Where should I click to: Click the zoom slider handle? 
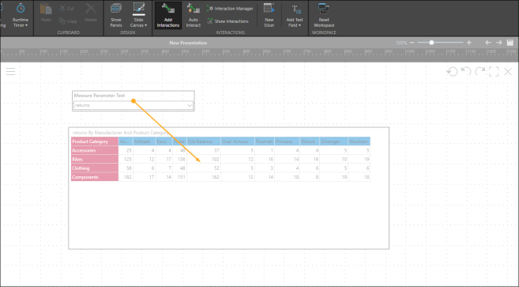click(431, 43)
